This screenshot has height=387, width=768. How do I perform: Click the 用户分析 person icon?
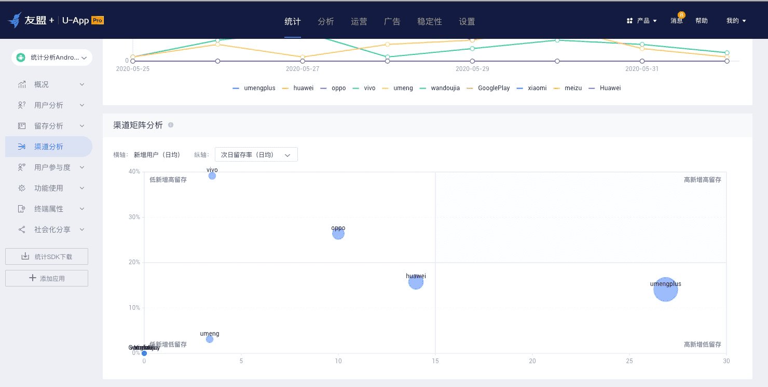click(x=22, y=105)
